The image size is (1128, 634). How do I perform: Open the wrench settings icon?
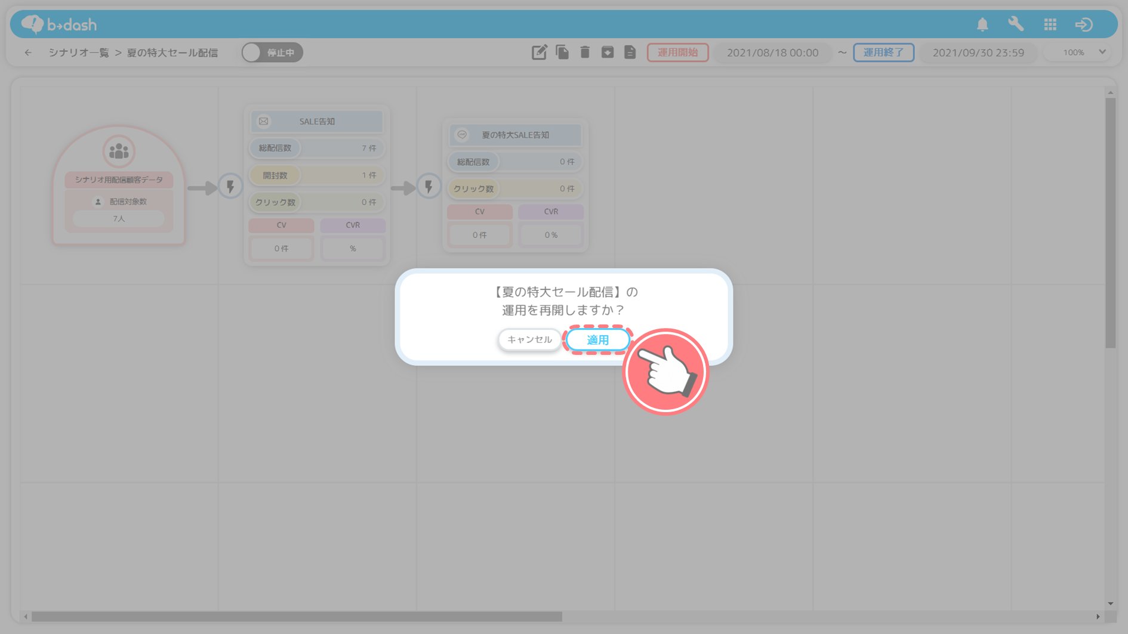click(x=1016, y=24)
